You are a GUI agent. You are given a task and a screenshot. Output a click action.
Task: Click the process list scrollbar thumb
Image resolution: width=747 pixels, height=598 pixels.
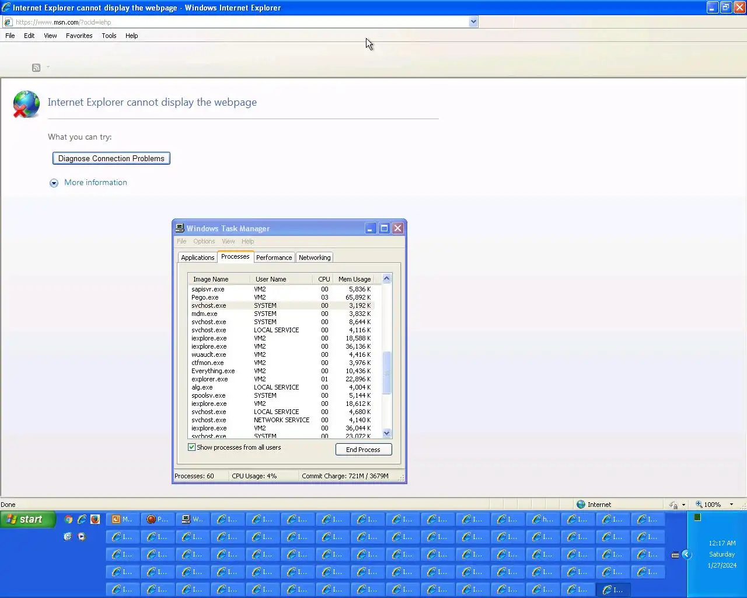click(x=386, y=373)
